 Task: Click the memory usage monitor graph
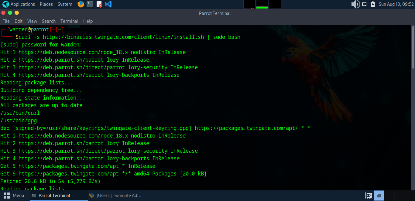pyautogui.click(x=262, y=4)
